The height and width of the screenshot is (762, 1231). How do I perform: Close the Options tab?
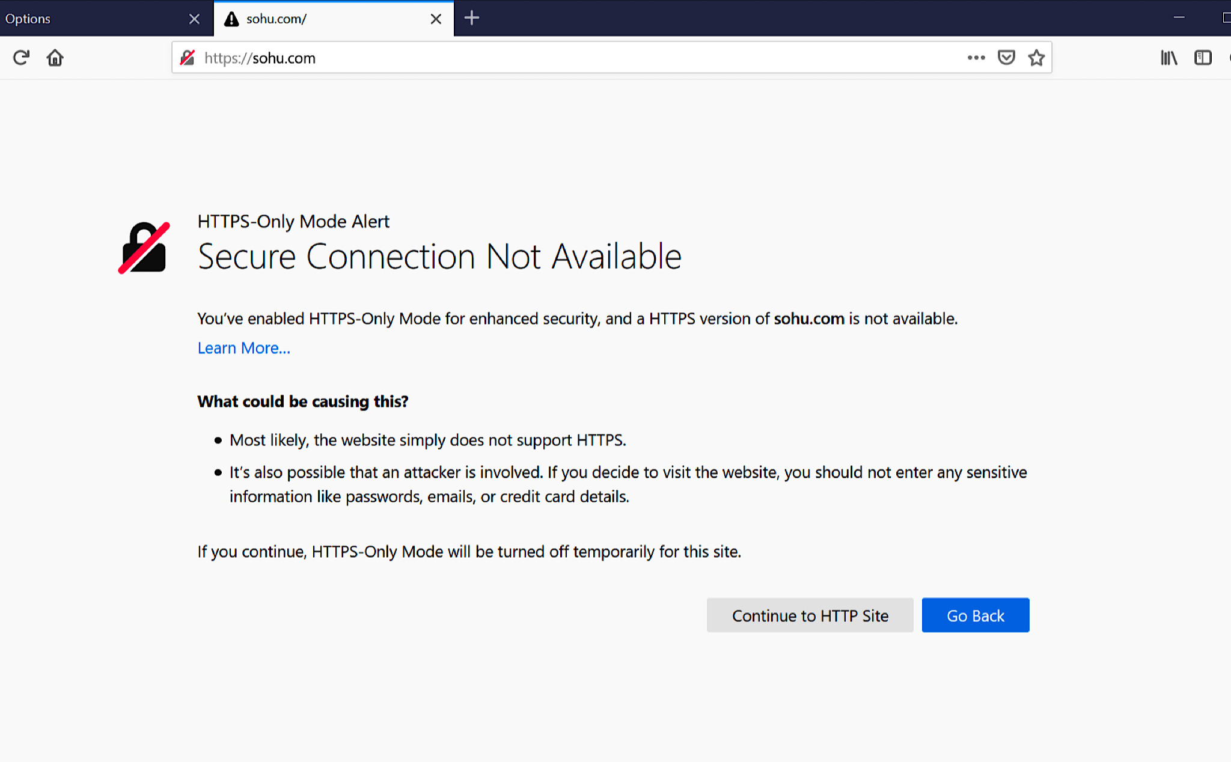coord(194,19)
